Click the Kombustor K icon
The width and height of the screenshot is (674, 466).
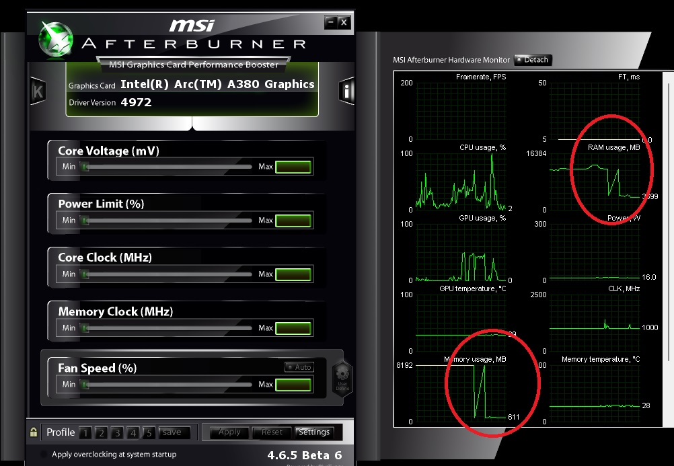pos(38,91)
